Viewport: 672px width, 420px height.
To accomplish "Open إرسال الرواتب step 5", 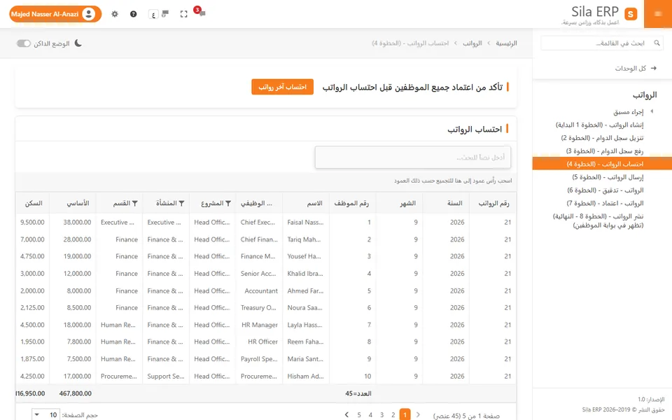I will (x=608, y=177).
